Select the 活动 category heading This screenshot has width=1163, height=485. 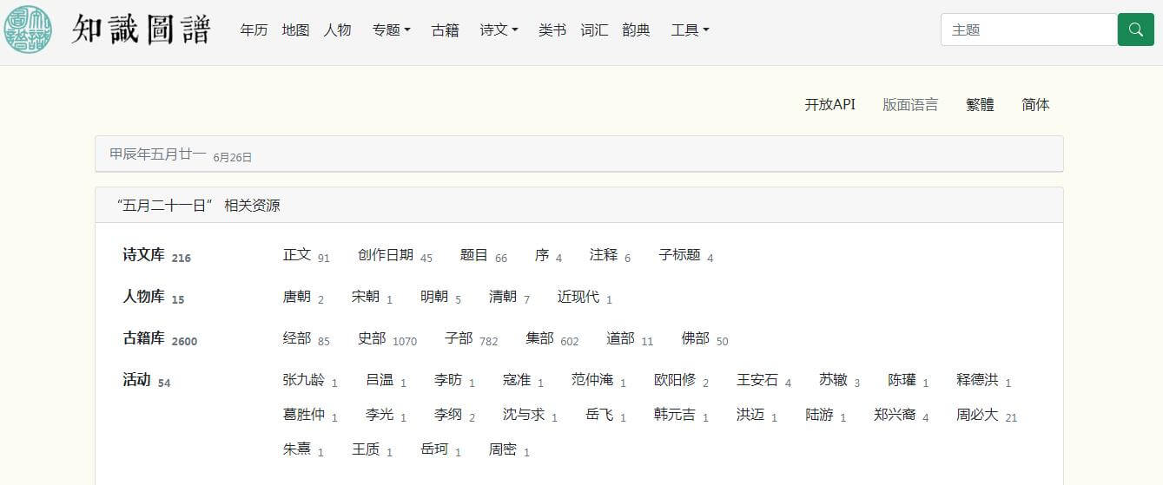(x=136, y=380)
